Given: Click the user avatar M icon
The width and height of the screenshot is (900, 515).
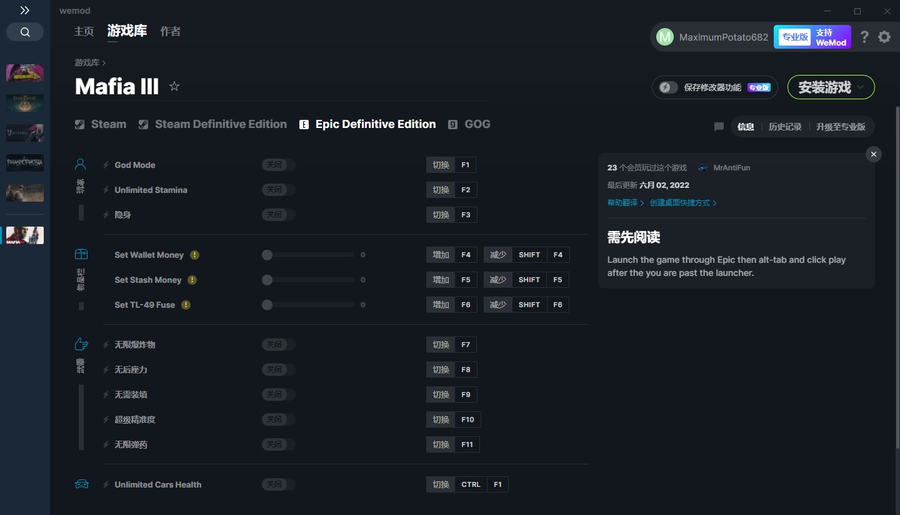Looking at the screenshot, I should tap(665, 37).
